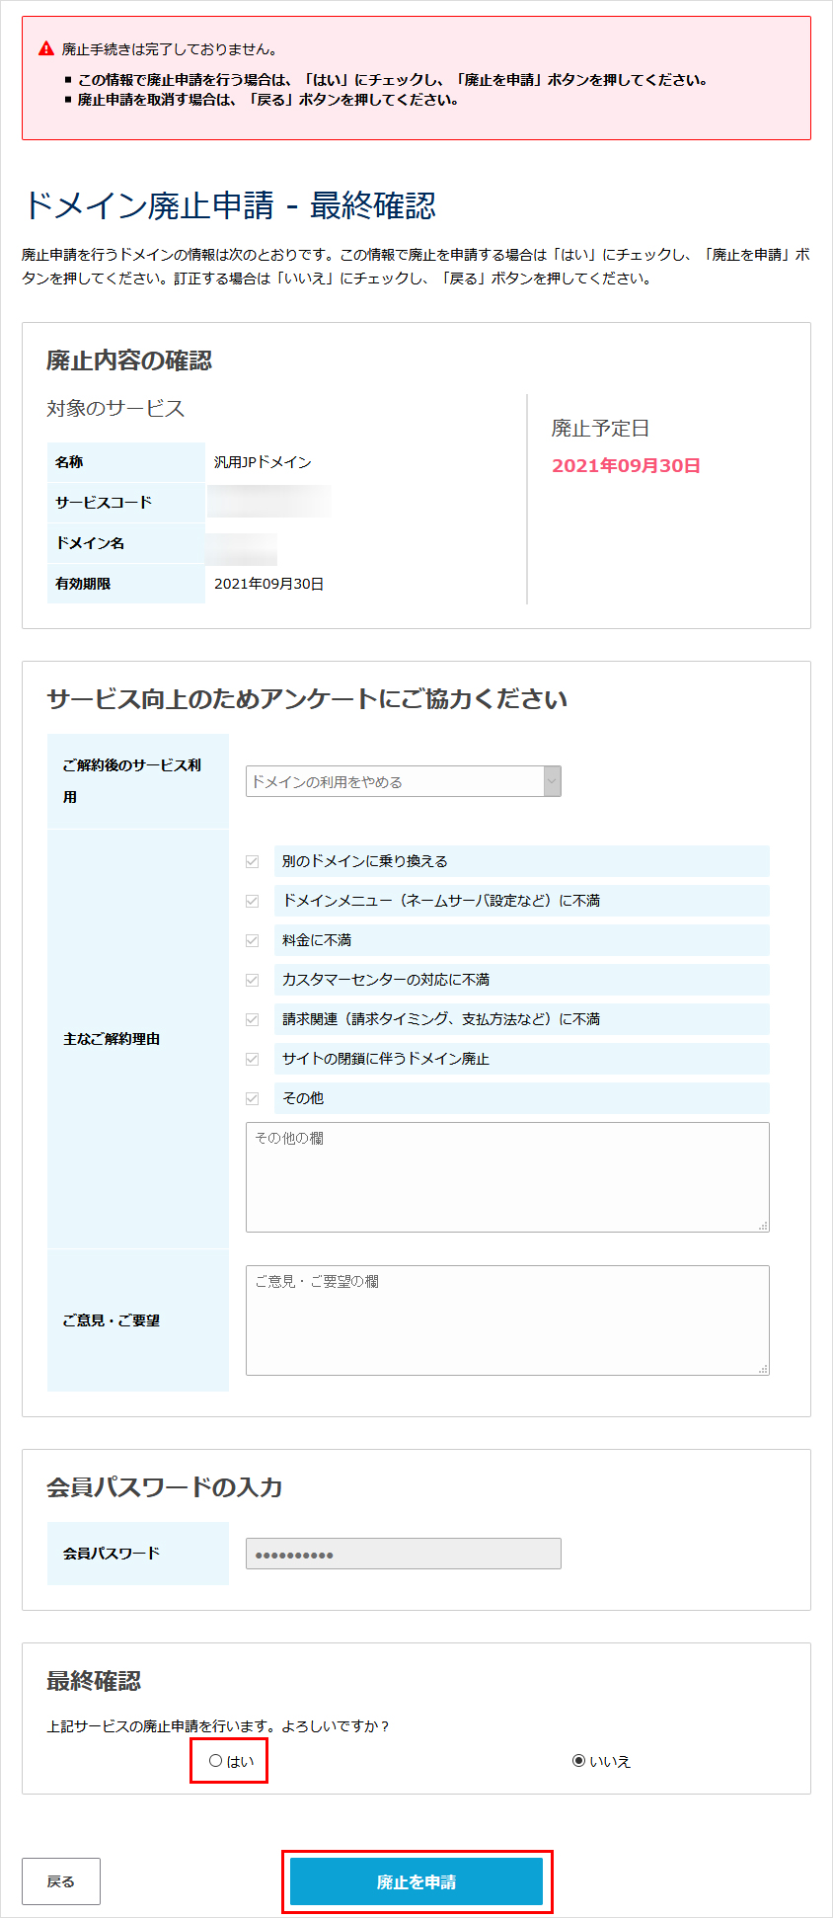Open the ドメインの利用をやめる dropdown
Viewport: 833px width, 1918px height.
[x=403, y=781]
